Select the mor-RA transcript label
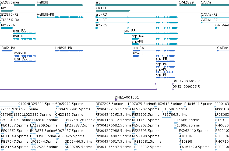The image size is (229, 151). [19, 31]
